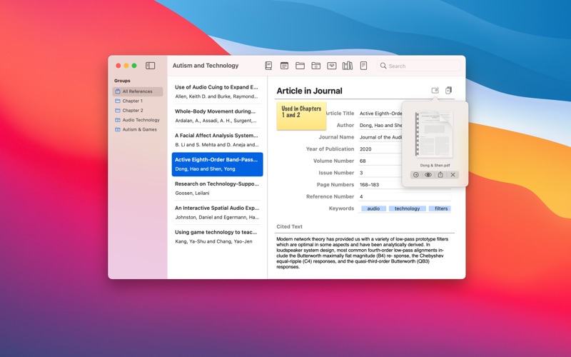The width and height of the screenshot is (571, 357).
Task: Click the smart folder gear icon in toolbar
Action: click(315, 66)
